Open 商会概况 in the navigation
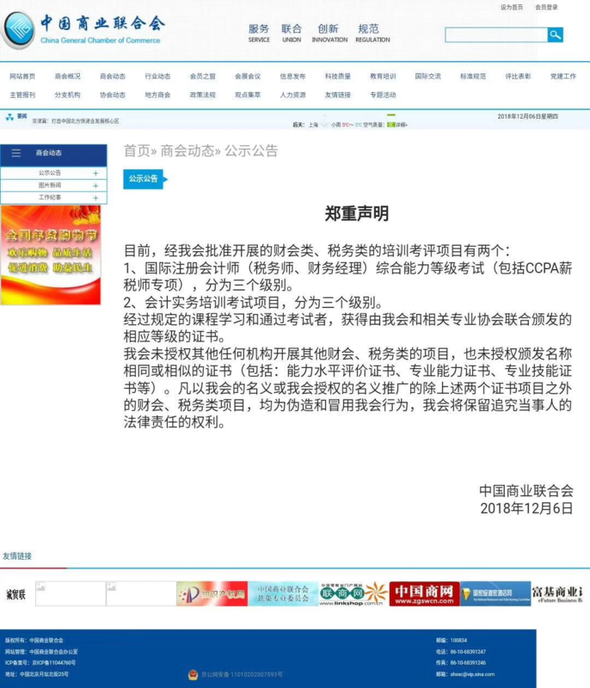This screenshot has width=590, height=688. [68, 77]
